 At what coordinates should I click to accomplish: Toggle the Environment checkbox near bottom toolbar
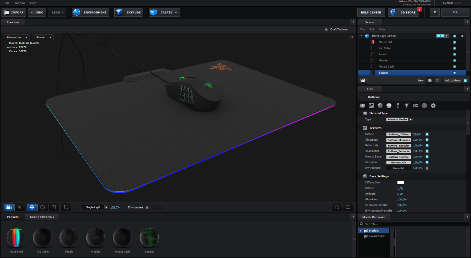pyautogui.click(x=147, y=207)
